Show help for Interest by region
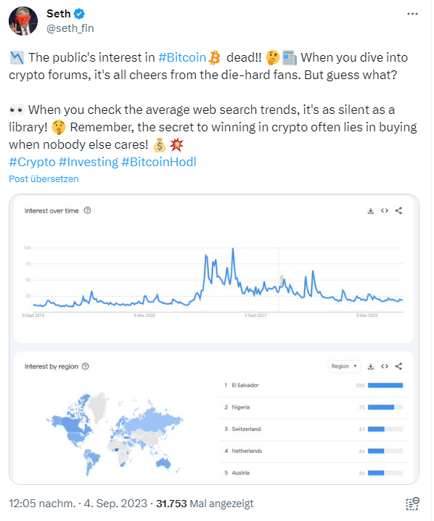 click(86, 367)
